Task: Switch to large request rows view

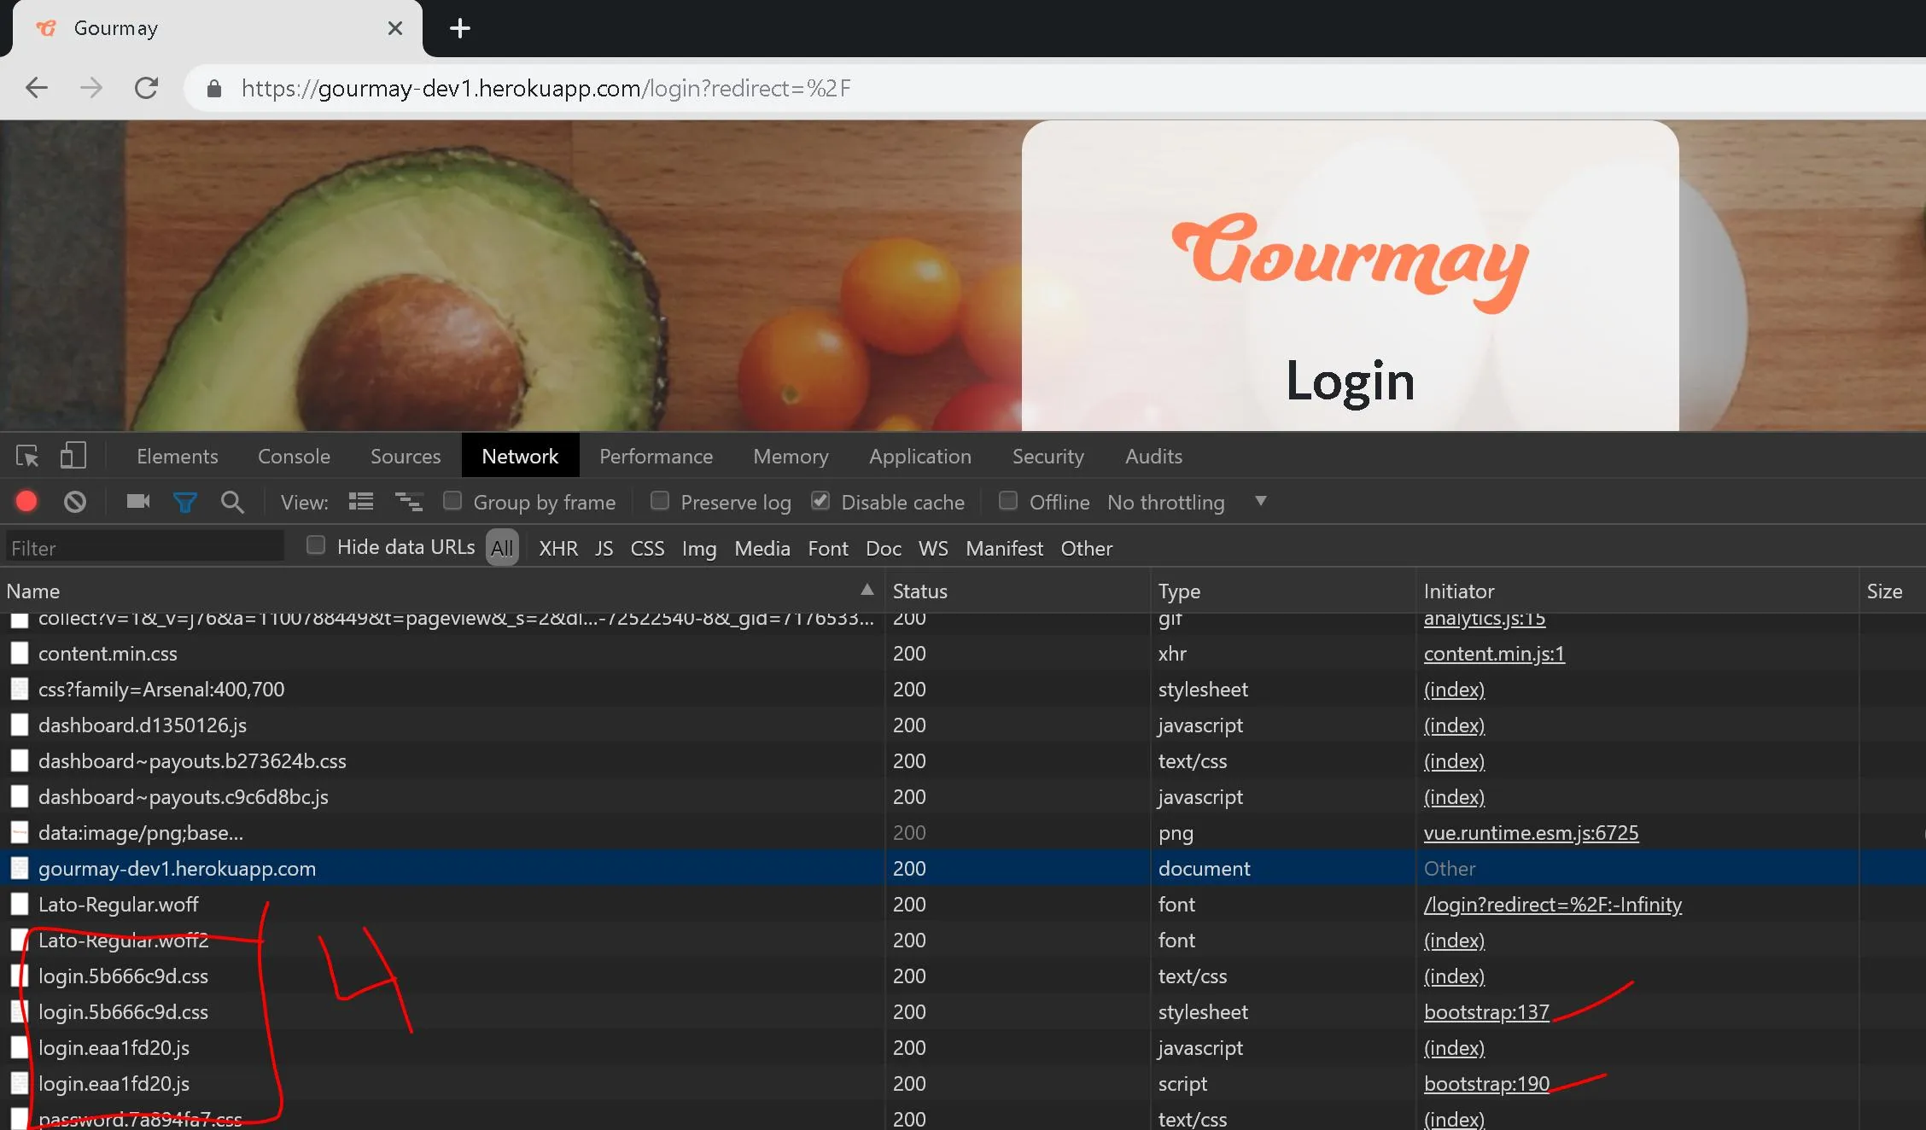Action: click(x=361, y=502)
